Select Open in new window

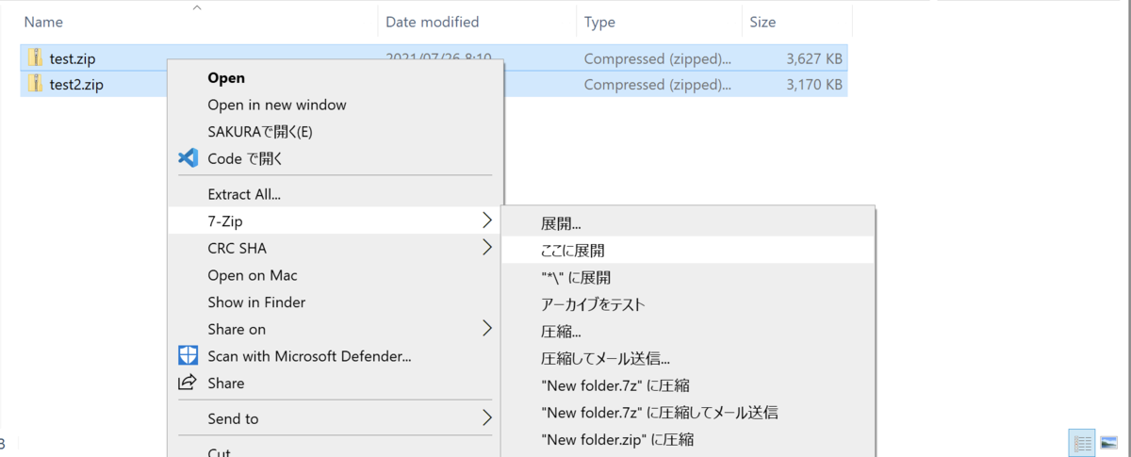pyautogui.click(x=277, y=105)
